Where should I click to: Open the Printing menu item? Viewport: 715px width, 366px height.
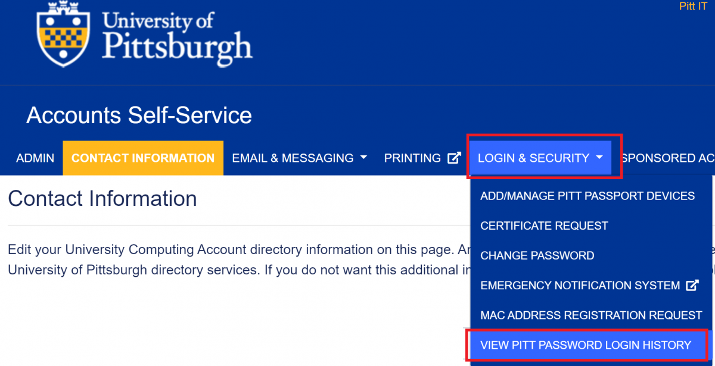422,158
